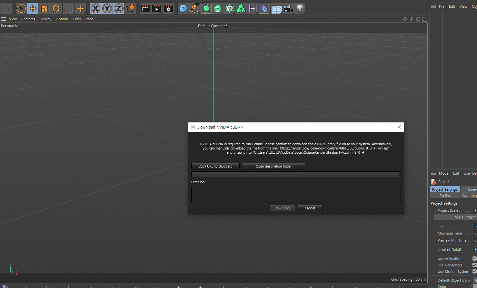This screenshot has width=477, height=288.
Task: Click the Floor environment icon
Action: point(276,8)
